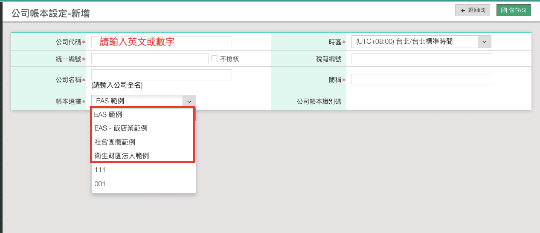Image resolution: width=540 pixels, height=233 pixels.
Task: Collapse the 帳本選擇 dropdown arrow
Action: point(189,101)
